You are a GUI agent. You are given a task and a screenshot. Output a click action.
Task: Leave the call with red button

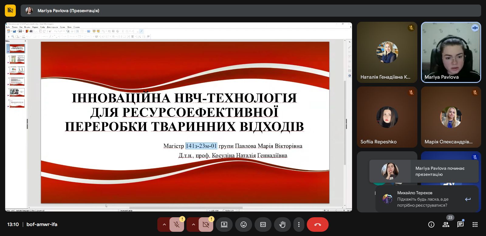point(317,225)
